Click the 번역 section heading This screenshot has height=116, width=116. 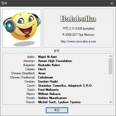pyautogui.click(x=57, y=51)
